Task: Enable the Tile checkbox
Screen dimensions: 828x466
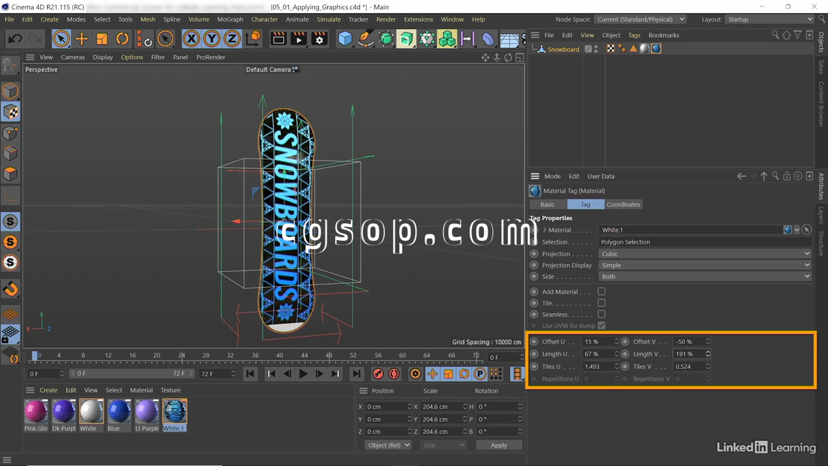Action: (601, 303)
